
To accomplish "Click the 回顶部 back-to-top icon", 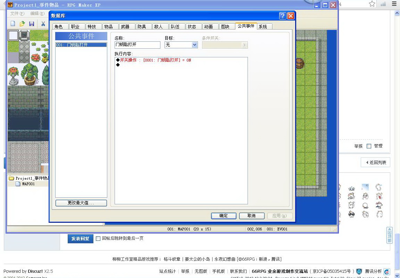I will click(390, 235).
